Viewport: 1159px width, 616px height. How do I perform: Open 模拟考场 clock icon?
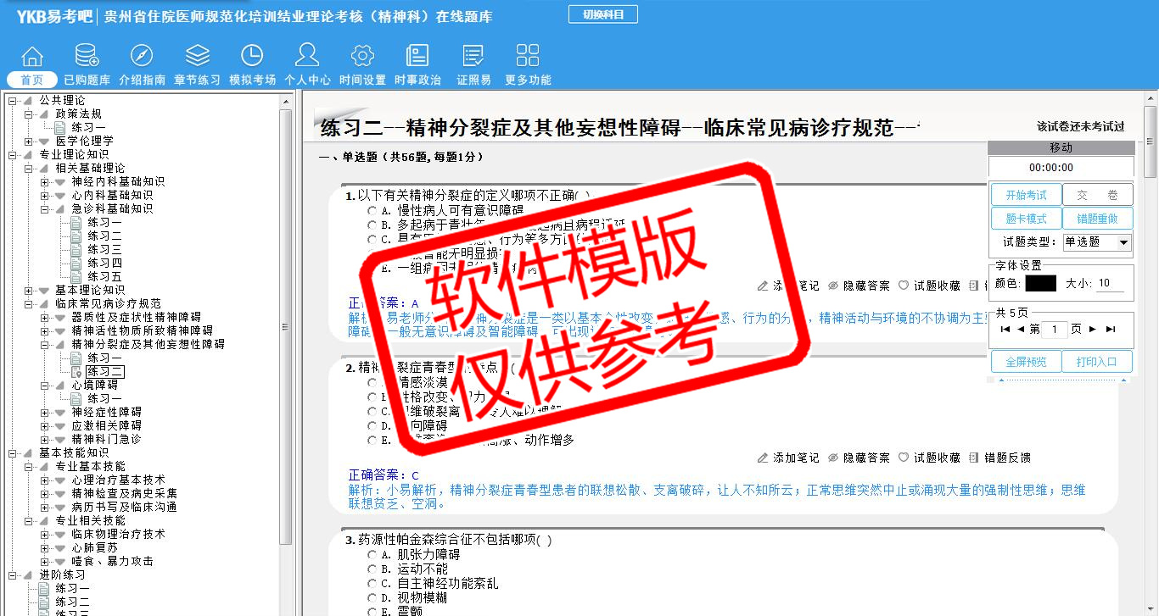[x=252, y=57]
